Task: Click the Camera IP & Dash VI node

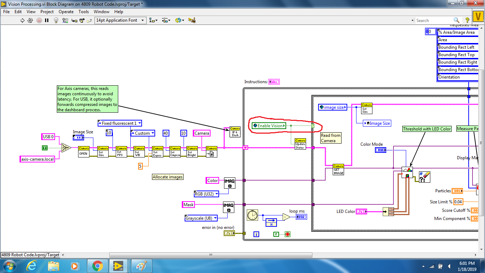Action: (x=235, y=132)
